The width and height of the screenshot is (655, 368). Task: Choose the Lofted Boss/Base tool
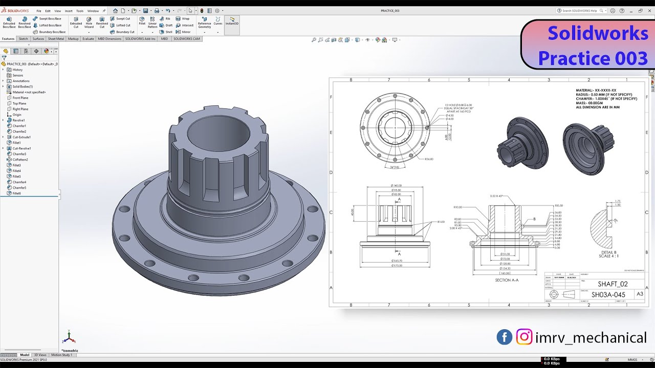(x=47, y=25)
